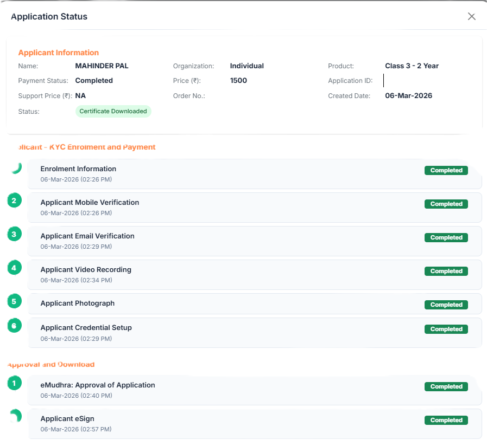The height and width of the screenshot is (446, 487).
Task: Click the Applicant eSign step icon
Action: coord(15,417)
